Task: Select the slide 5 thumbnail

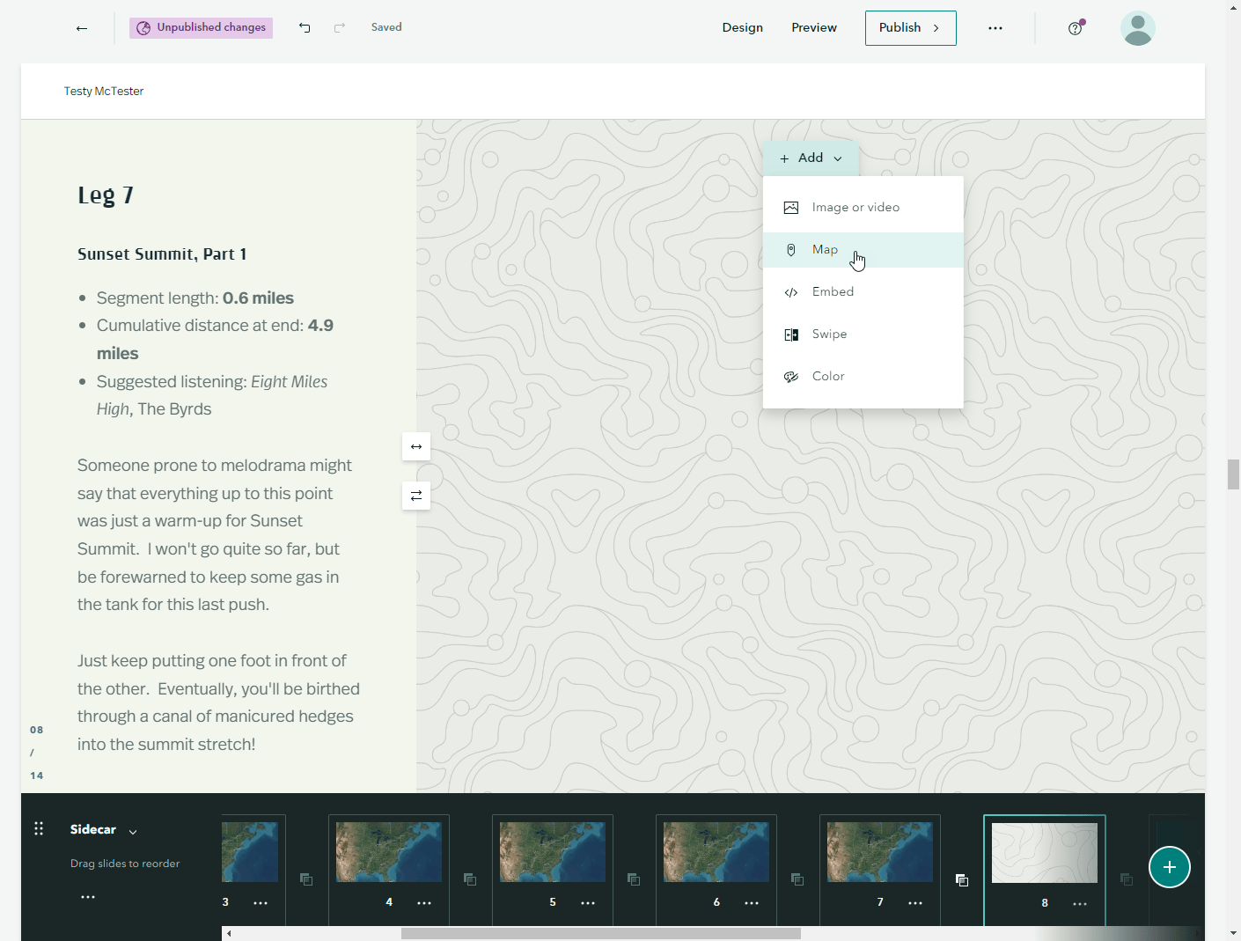Action: (x=552, y=851)
